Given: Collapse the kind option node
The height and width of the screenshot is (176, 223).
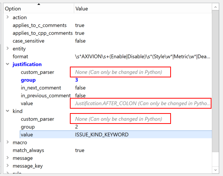Looking at the screenshot, I should (8, 111).
